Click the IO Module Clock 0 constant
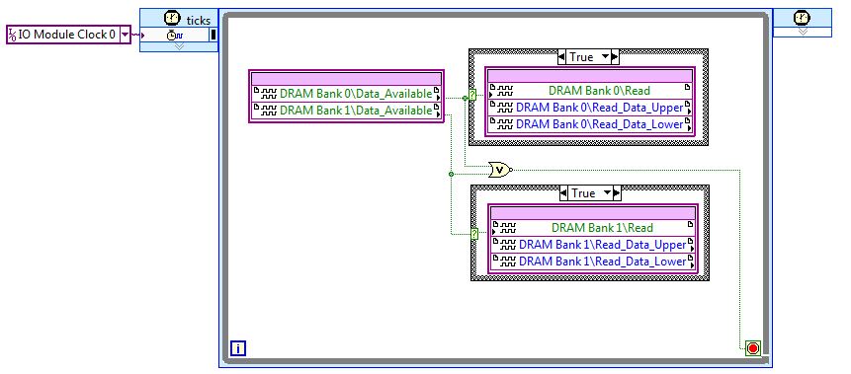This screenshot has width=851, height=374. pyautogui.click(x=69, y=35)
